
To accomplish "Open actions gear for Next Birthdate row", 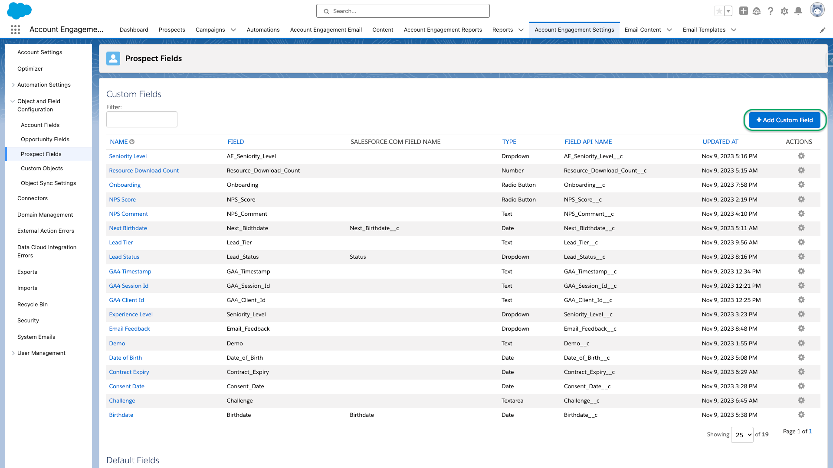I will [801, 228].
